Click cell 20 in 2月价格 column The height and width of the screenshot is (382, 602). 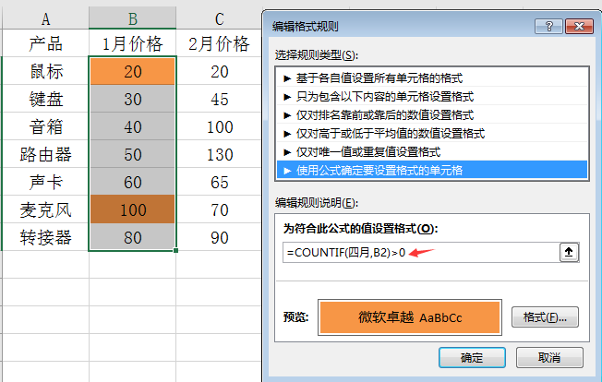point(219,71)
